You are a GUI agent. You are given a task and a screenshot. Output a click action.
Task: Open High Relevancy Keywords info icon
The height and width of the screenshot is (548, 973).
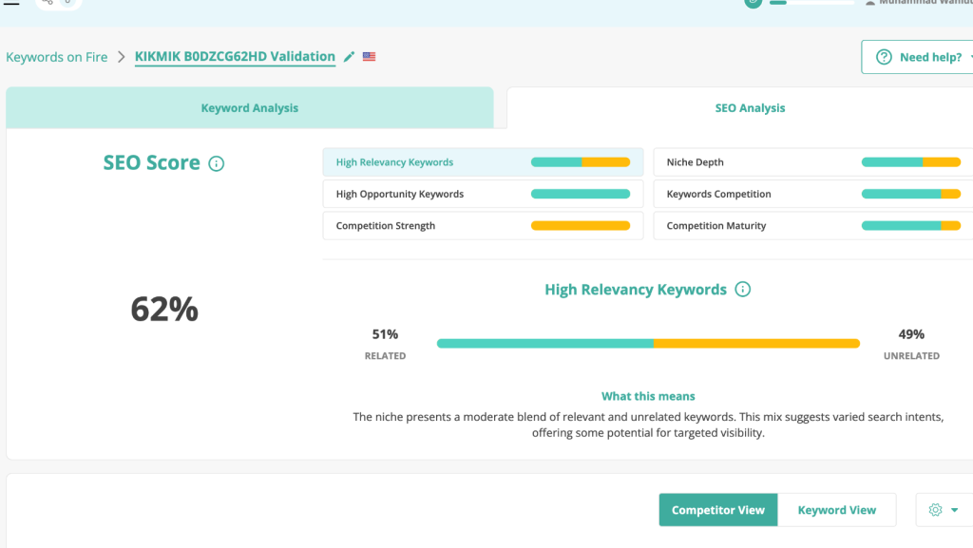coord(743,290)
